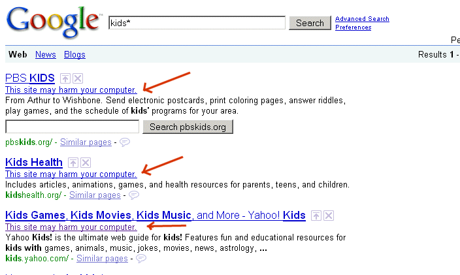This screenshot has width=460, height=275.
Task: Click the Search pbskids.org button
Action: tap(188, 127)
